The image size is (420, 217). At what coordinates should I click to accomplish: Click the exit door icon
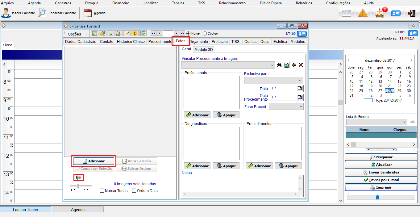pyautogui.click(x=412, y=13)
